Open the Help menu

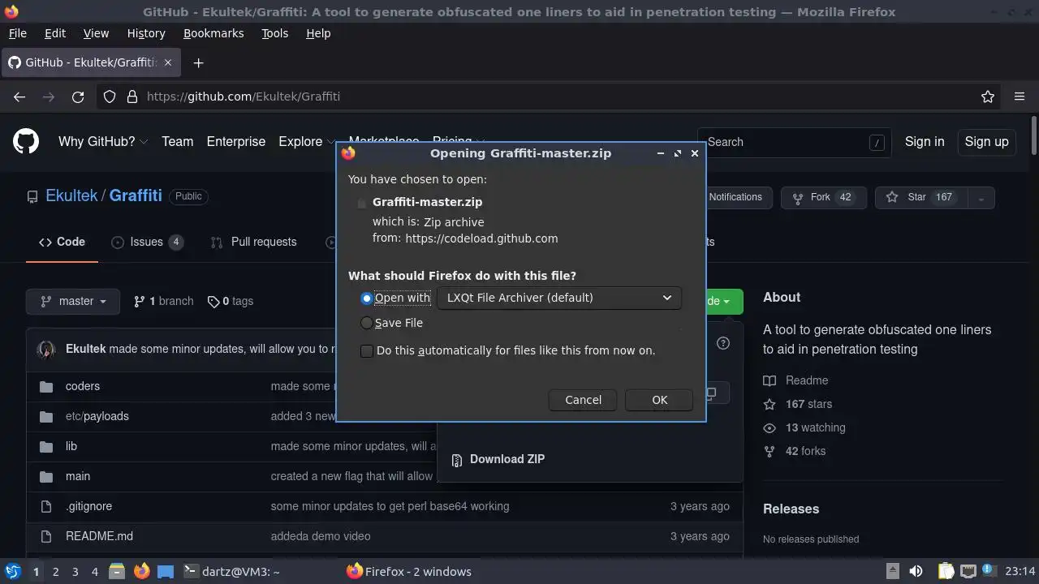(318, 33)
